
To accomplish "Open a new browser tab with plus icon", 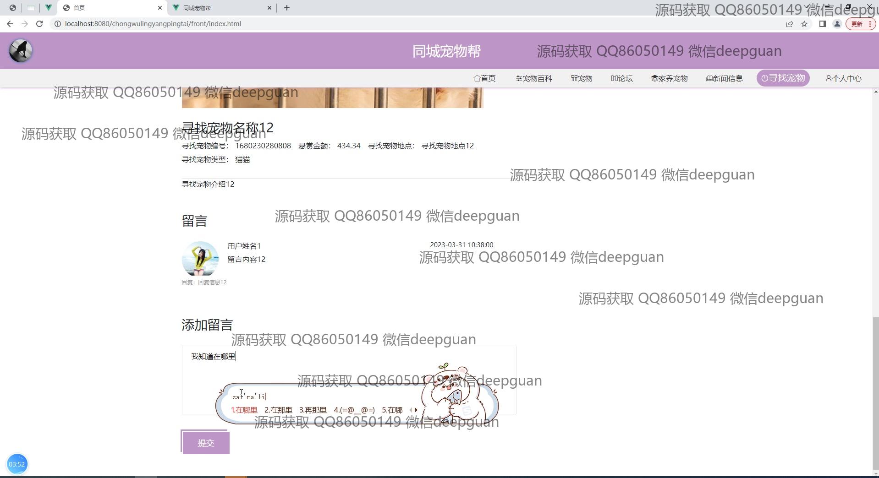I will click(287, 8).
